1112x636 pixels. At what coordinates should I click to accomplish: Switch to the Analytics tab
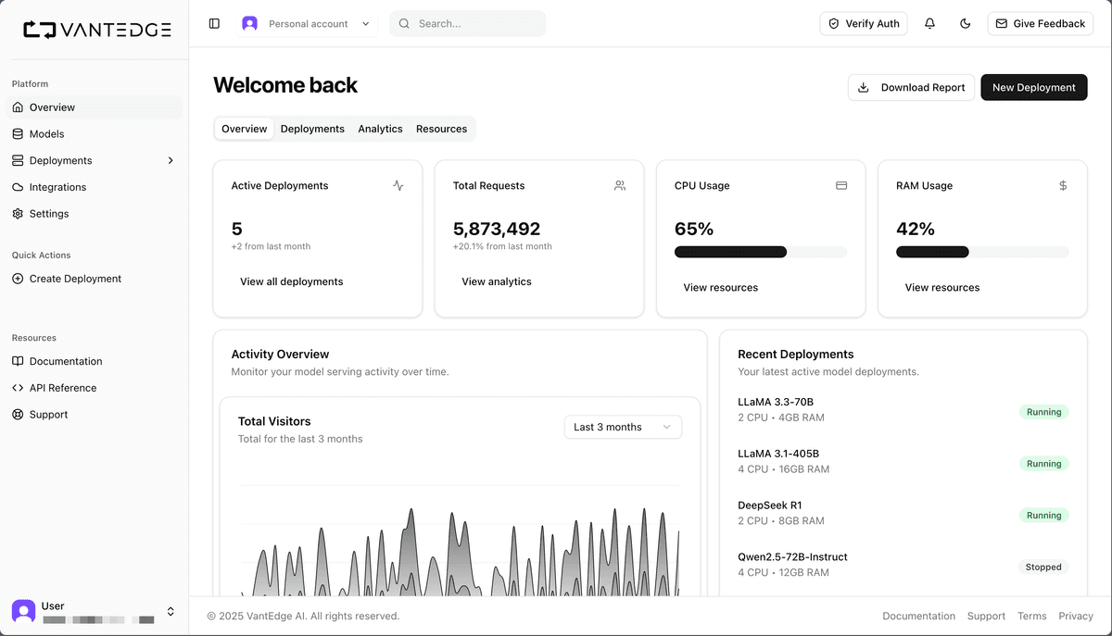(380, 129)
